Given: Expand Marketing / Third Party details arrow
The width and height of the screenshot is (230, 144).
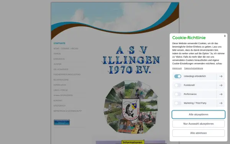Looking at the screenshot, I should (x=221, y=103).
